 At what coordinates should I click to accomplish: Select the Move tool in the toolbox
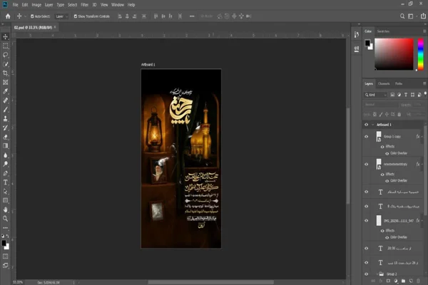coord(5,36)
